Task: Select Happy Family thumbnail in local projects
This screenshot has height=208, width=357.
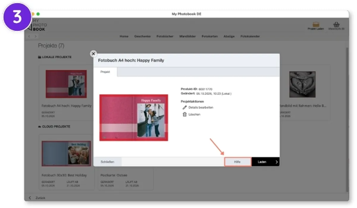Action: pyautogui.click(x=66, y=84)
